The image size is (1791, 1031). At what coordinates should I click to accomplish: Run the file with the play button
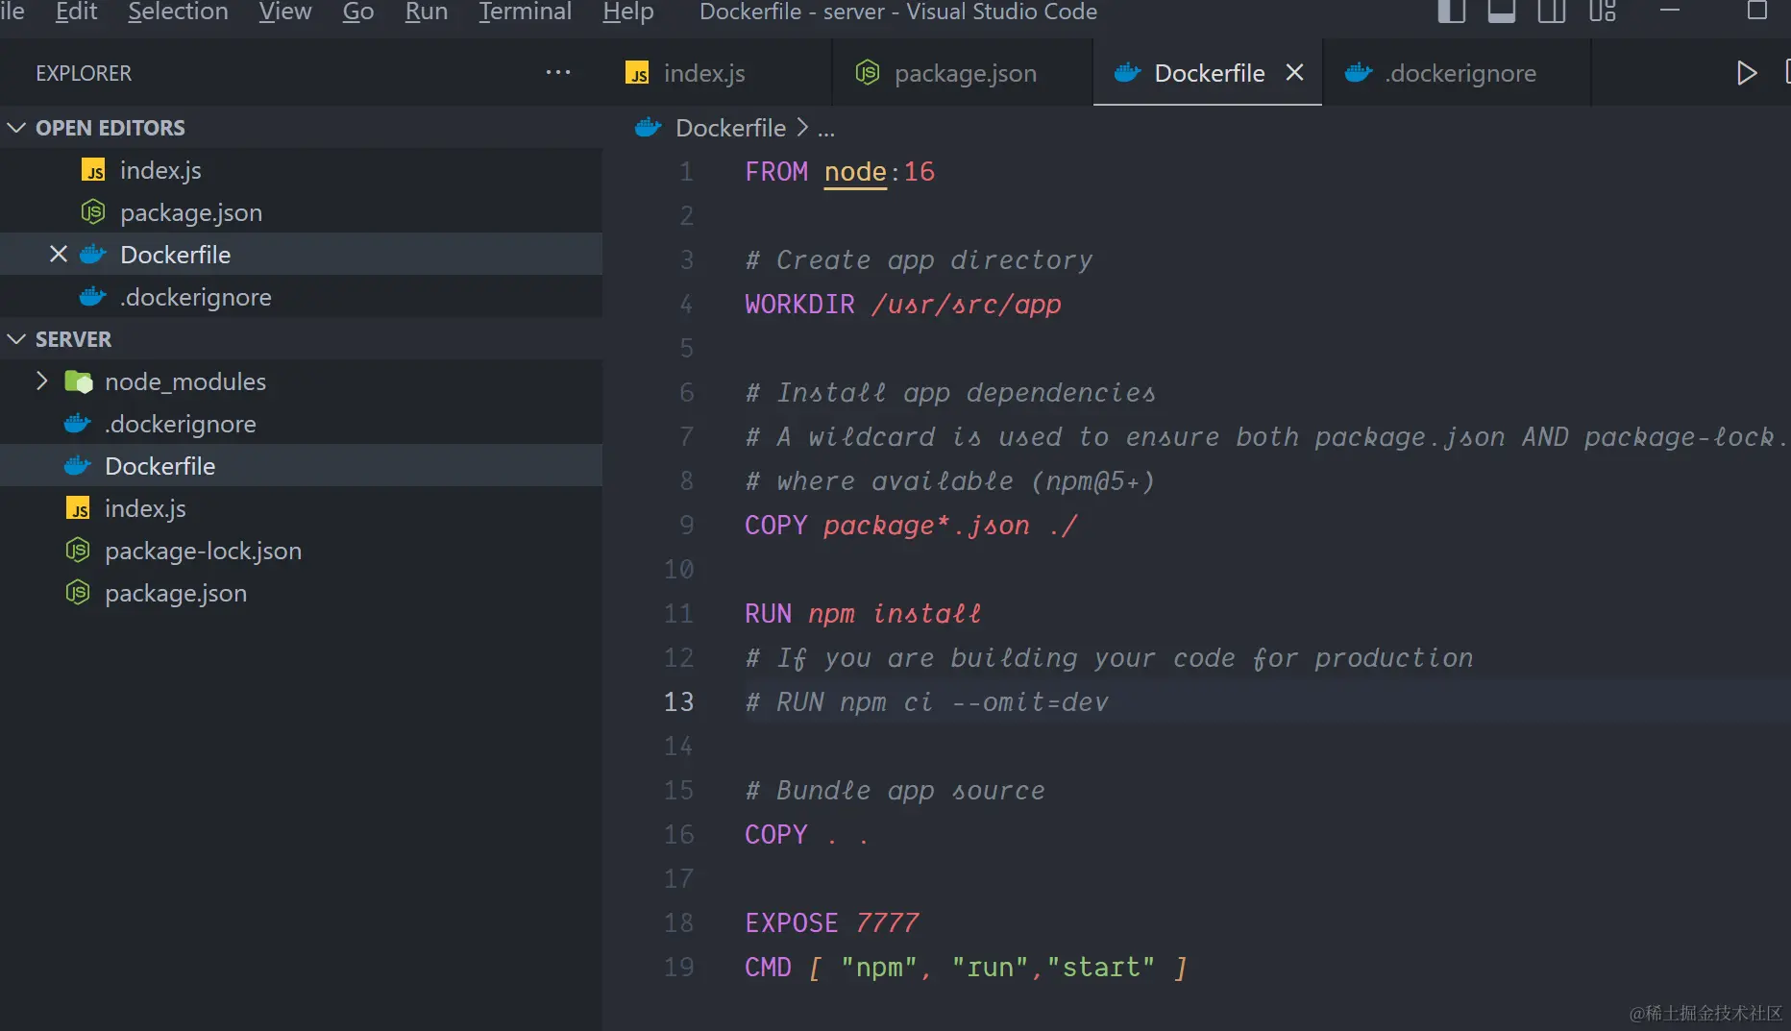pyautogui.click(x=1746, y=73)
